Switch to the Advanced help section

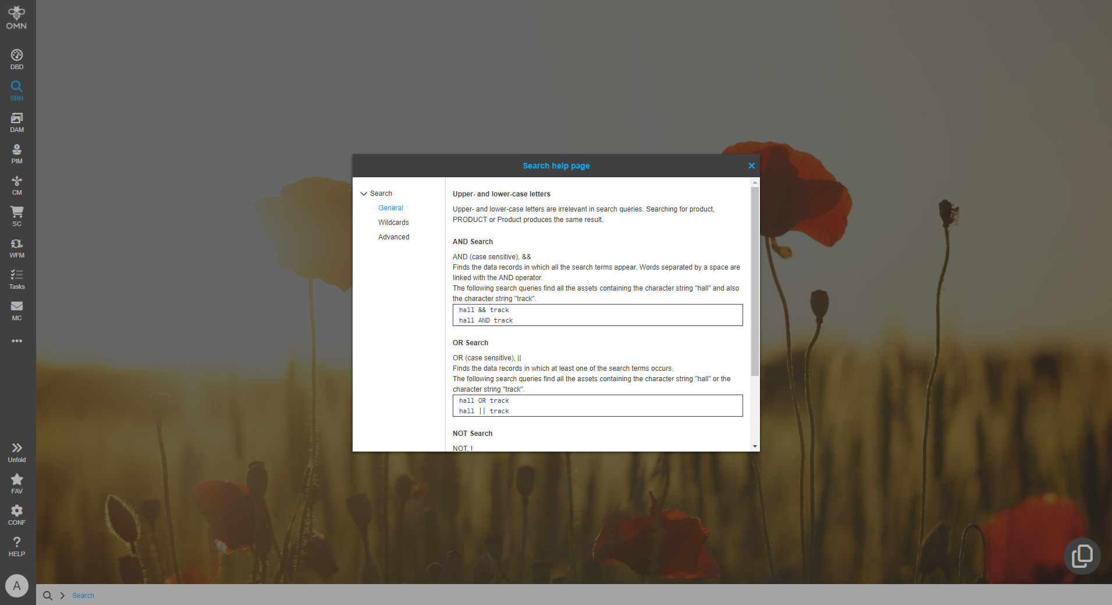(393, 237)
